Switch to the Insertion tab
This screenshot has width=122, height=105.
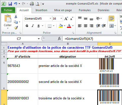point(41,10)
